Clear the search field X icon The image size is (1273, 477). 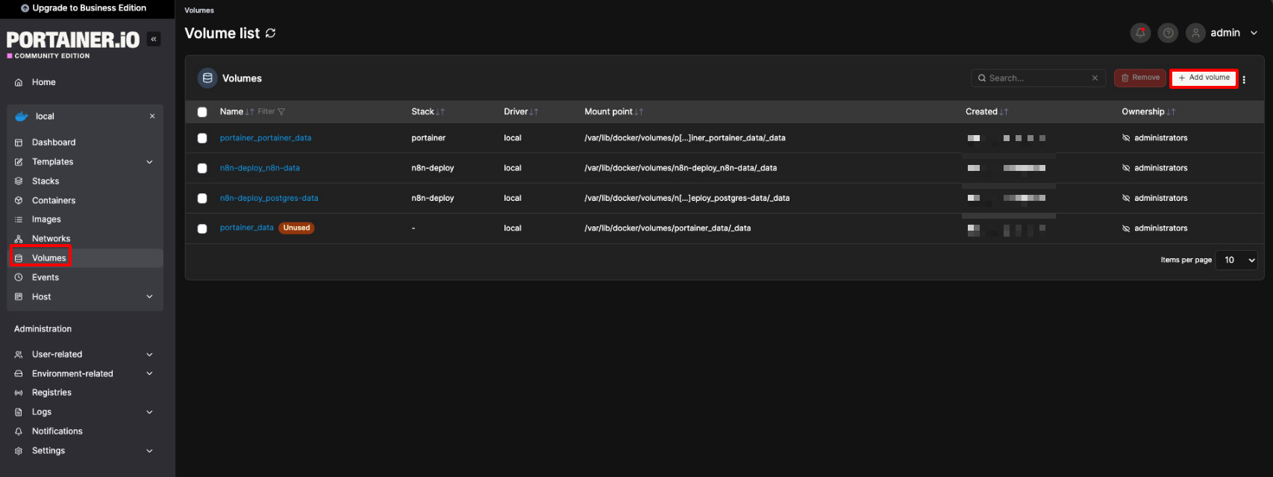tap(1095, 78)
